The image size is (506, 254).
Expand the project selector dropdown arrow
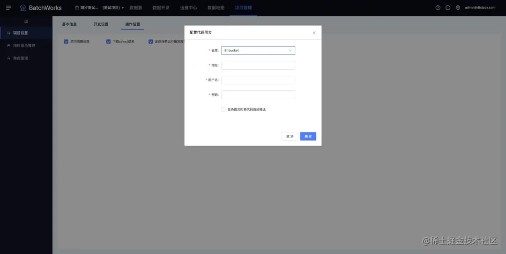tap(123, 8)
